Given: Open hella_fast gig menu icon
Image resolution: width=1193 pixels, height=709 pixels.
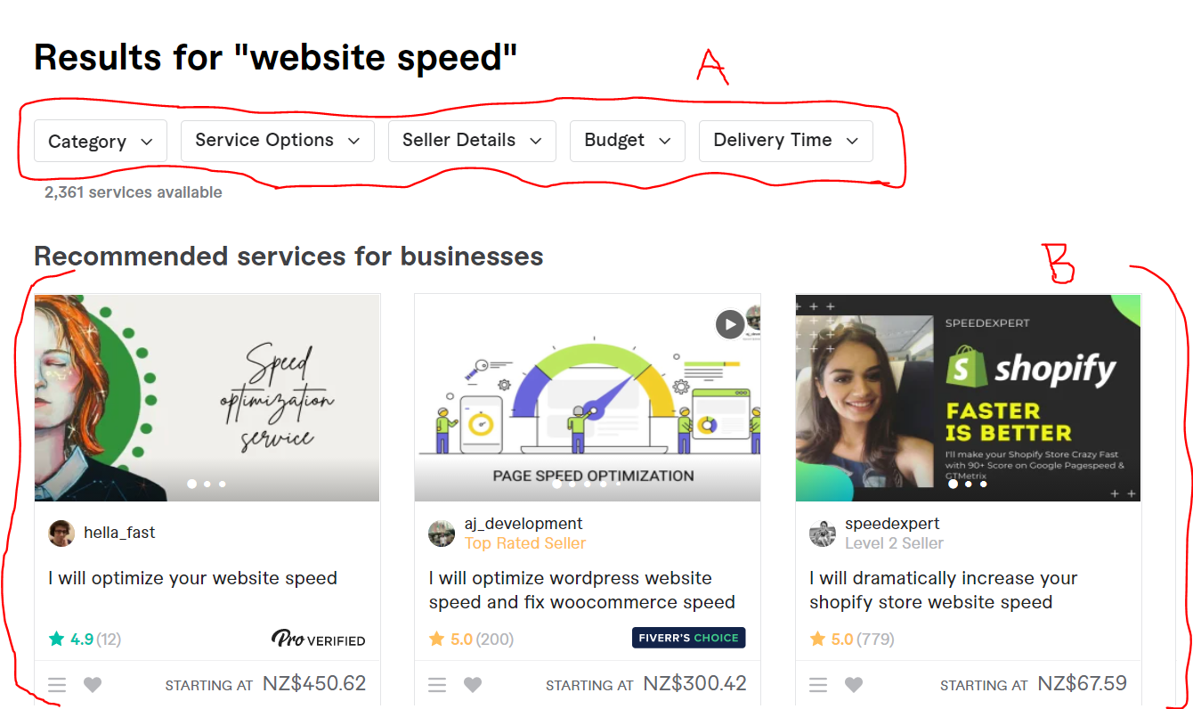Looking at the screenshot, I should point(57,685).
